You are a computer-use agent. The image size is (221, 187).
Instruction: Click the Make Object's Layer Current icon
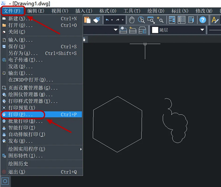coord(123,30)
